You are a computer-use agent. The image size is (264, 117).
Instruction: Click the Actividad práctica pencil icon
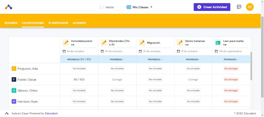pos(66,43)
